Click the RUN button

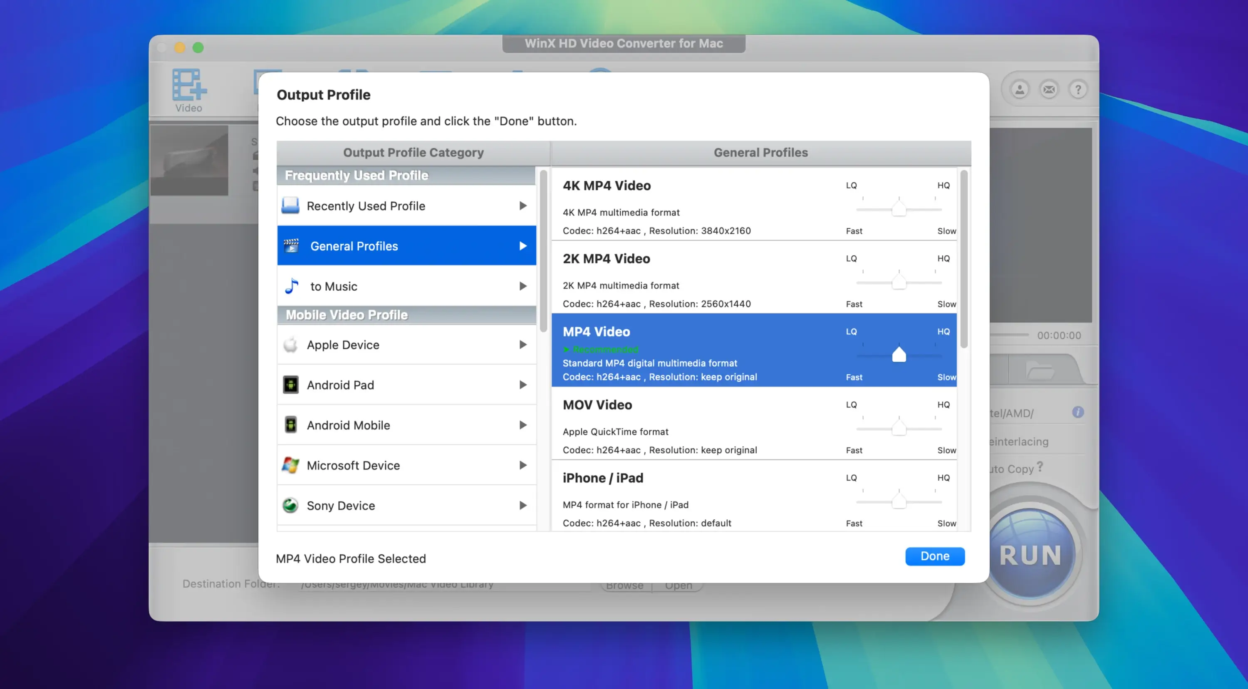(1030, 555)
